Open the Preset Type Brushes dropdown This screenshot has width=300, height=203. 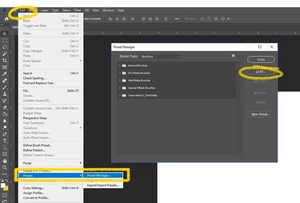(x=160, y=56)
